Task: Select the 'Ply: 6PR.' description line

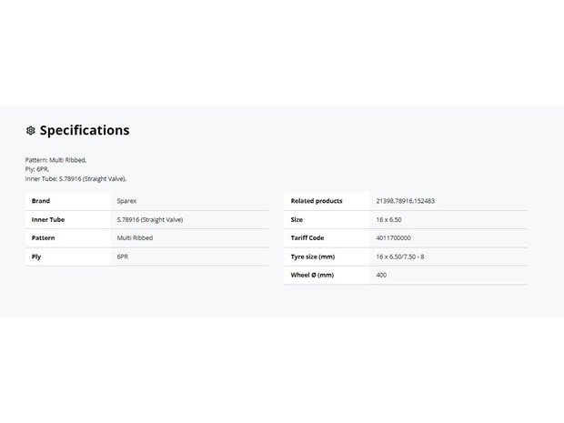Action: (37, 169)
